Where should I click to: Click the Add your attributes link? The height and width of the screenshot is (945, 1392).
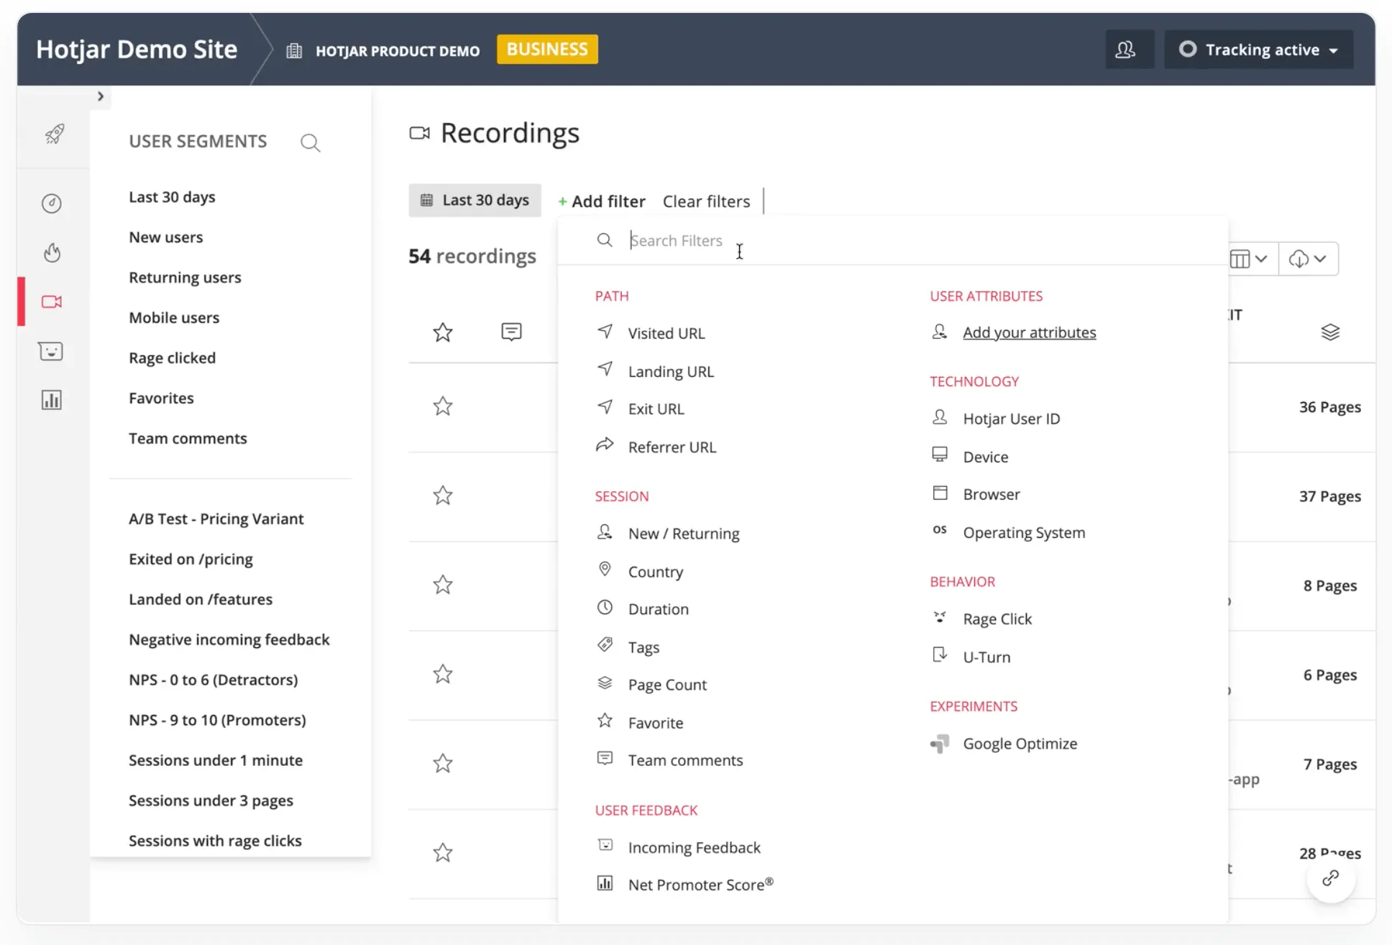pos(1029,332)
